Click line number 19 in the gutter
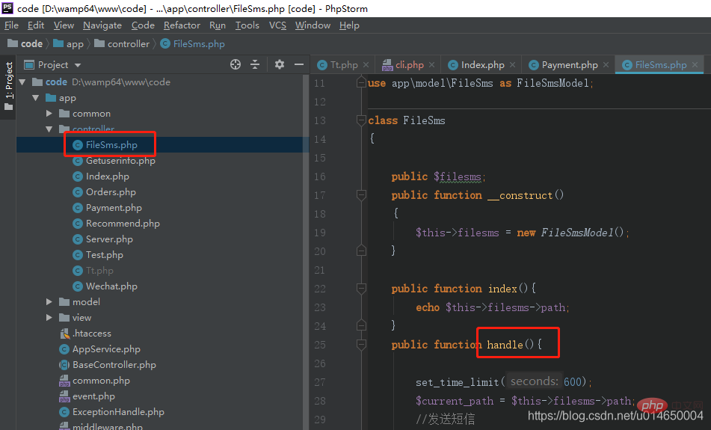This screenshot has width=711, height=430. [320, 233]
